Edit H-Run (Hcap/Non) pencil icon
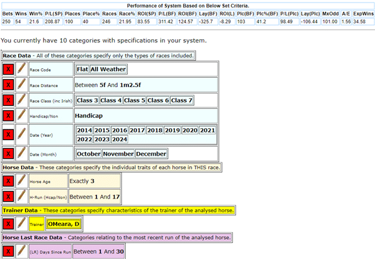The image size is (375, 259). click(x=22, y=197)
